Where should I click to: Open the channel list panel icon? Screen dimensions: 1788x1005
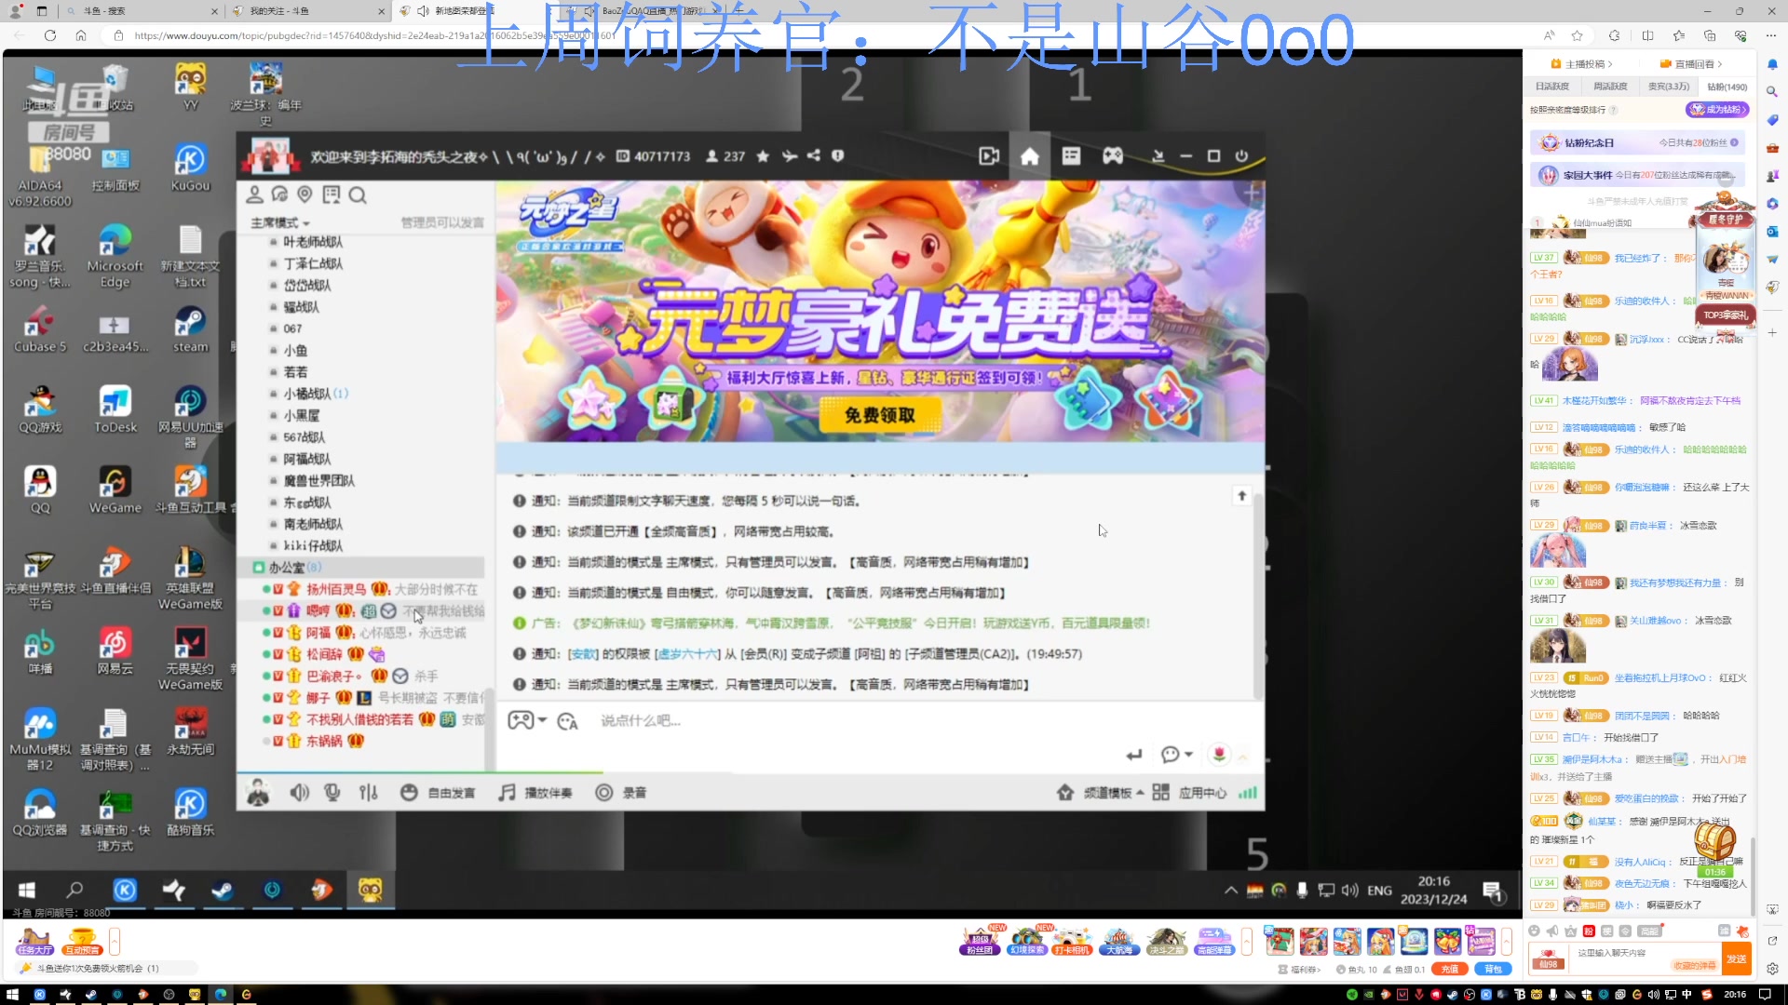click(x=1071, y=156)
